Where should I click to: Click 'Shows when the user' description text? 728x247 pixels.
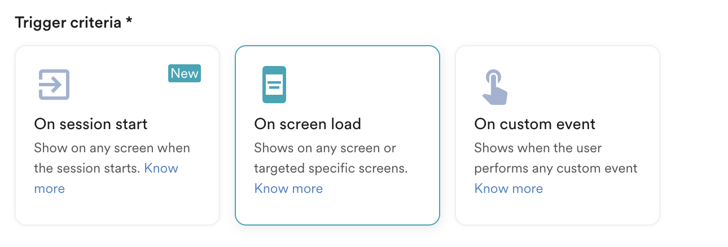coord(538,148)
